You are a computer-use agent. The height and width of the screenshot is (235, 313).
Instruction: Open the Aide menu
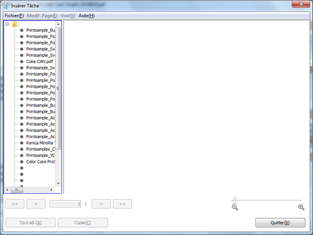point(87,16)
